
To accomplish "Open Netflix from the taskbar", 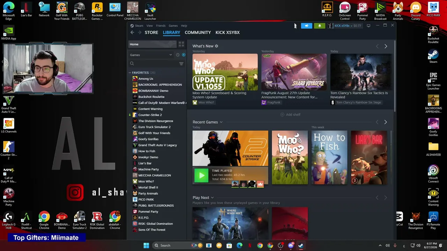I will [x=250, y=245].
